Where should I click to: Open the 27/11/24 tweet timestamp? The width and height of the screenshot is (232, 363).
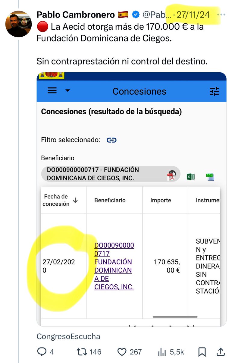point(193,15)
